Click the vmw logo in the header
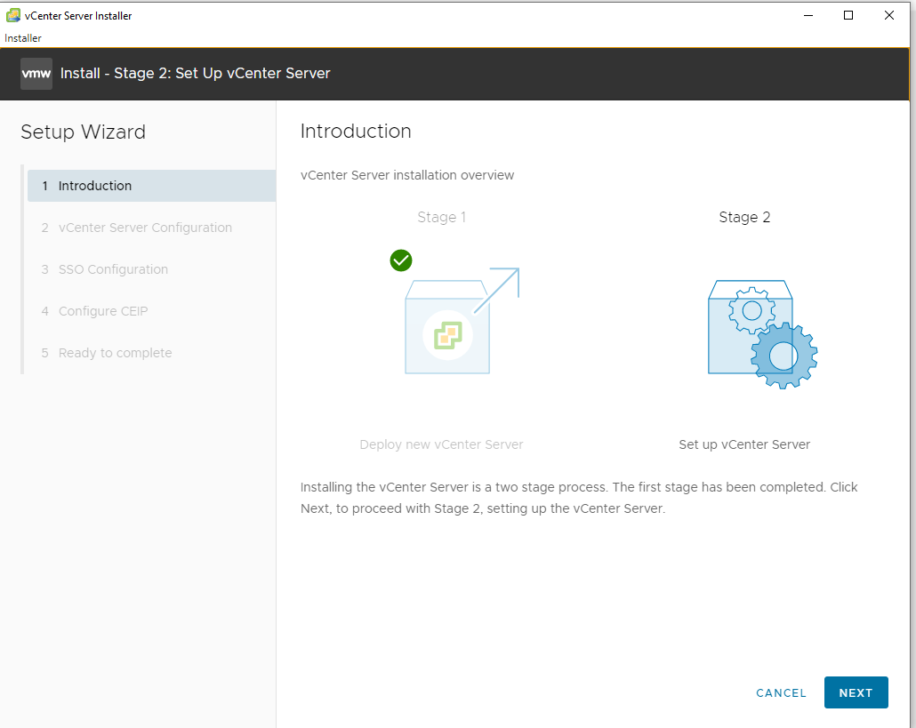 coord(36,74)
